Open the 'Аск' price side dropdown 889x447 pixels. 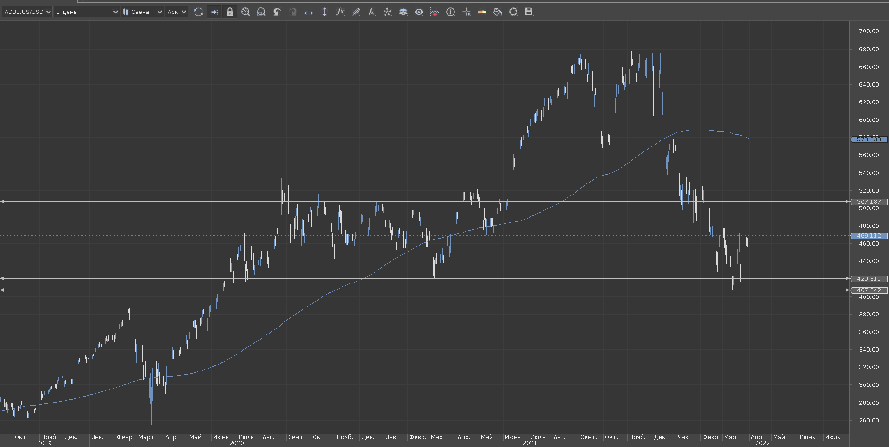click(x=177, y=12)
